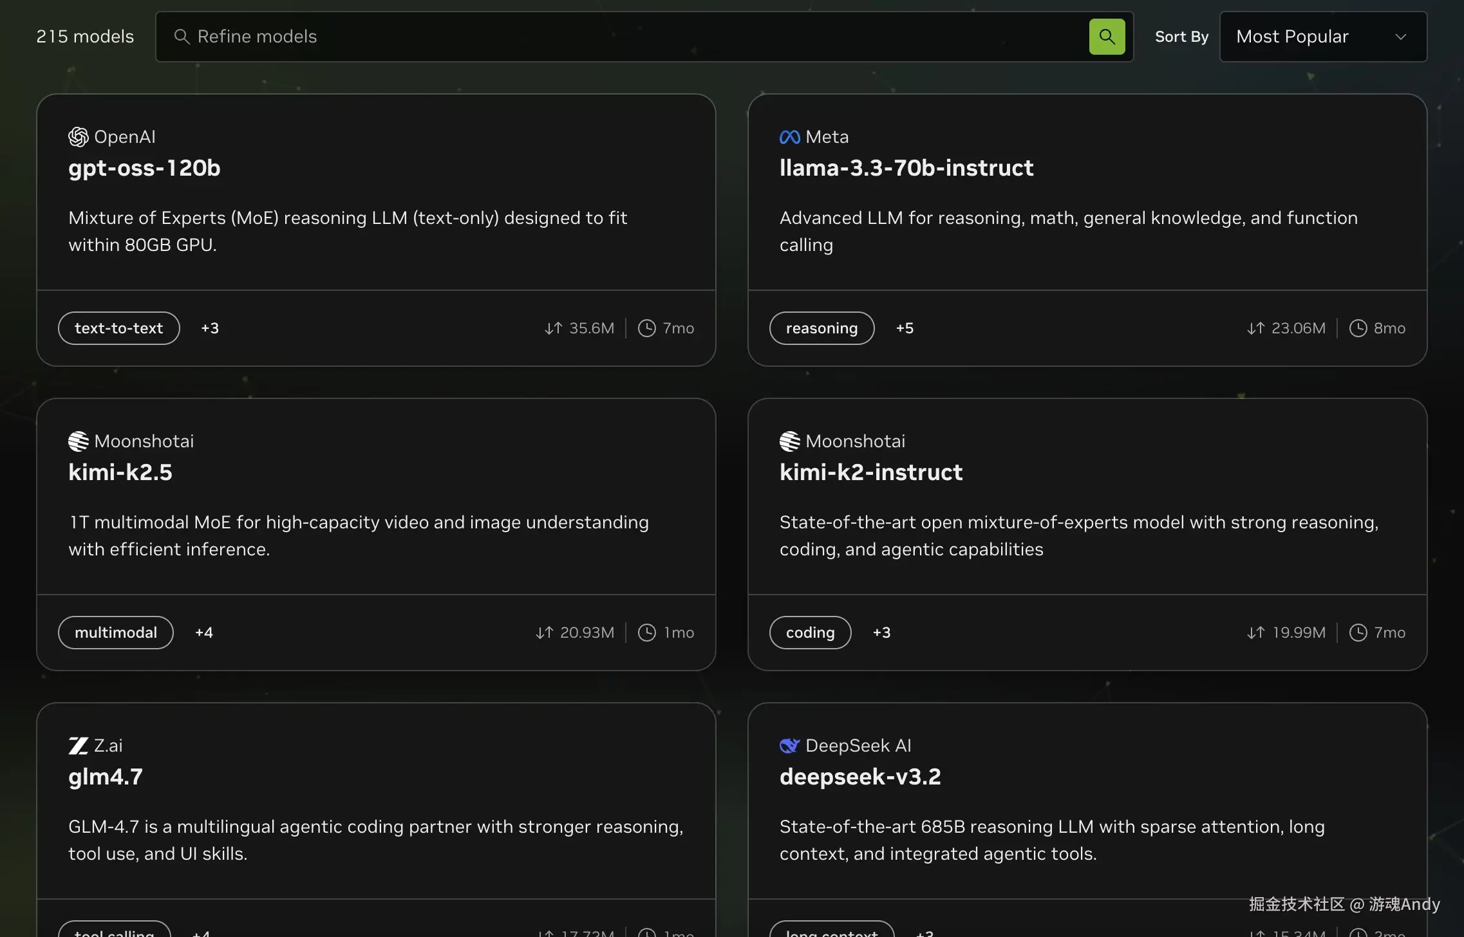Screen dimensions: 1464x937
Task: Click the OpenAI logo on gpt-oss-120b card
Action: click(77, 136)
